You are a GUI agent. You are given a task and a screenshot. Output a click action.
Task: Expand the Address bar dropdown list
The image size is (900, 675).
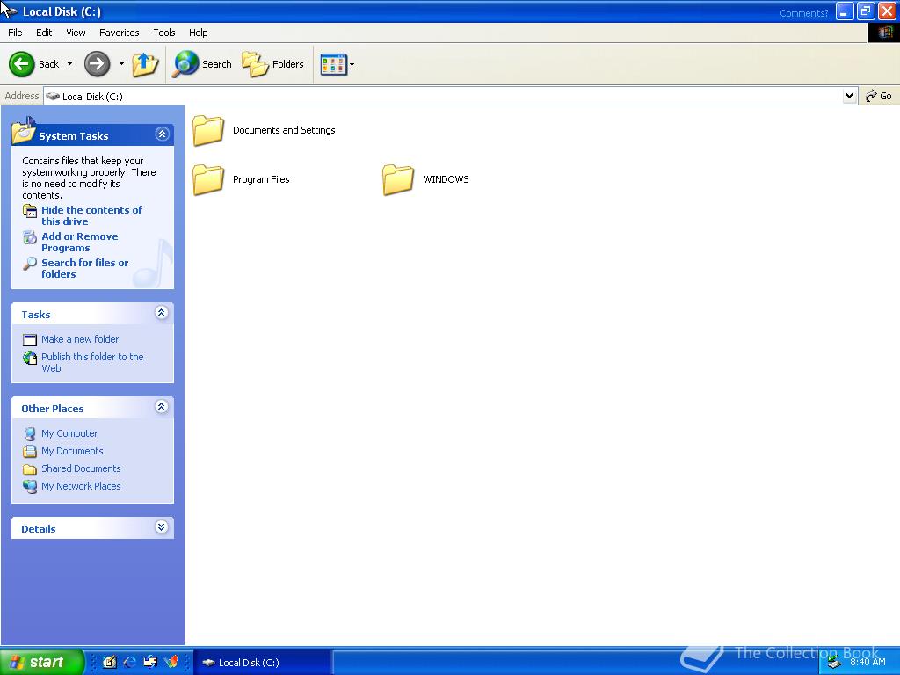[850, 96]
